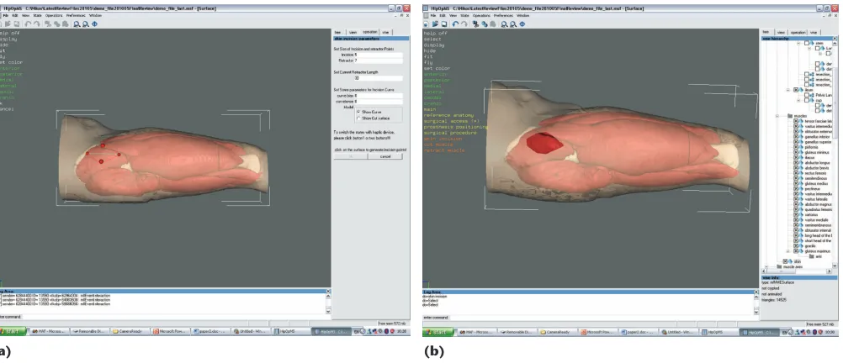Click 'surgical procedure' command in right viewport

pyautogui.click(x=451, y=133)
